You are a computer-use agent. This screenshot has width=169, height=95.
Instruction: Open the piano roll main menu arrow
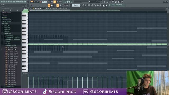point(23,8)
